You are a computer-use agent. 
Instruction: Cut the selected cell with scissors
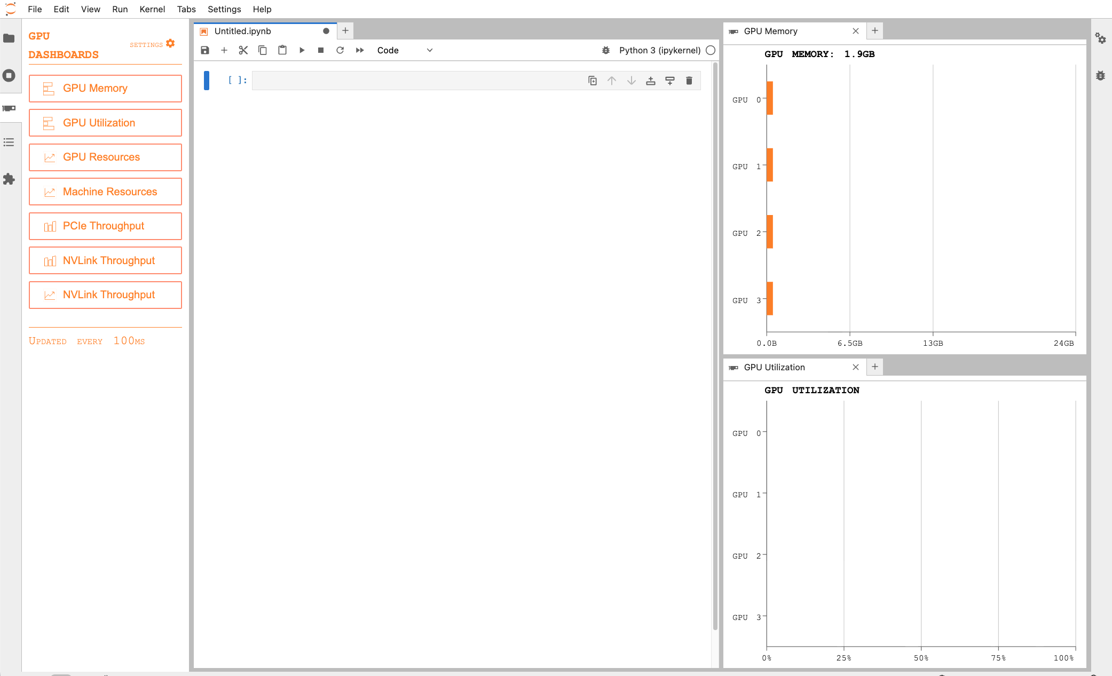[243, 50]
